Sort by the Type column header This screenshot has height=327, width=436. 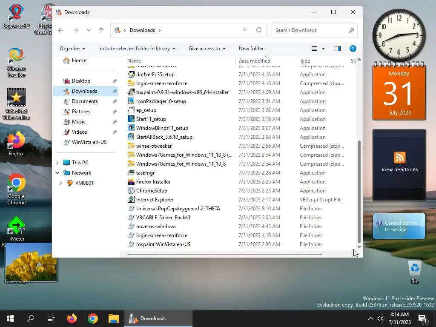(305, 60)
